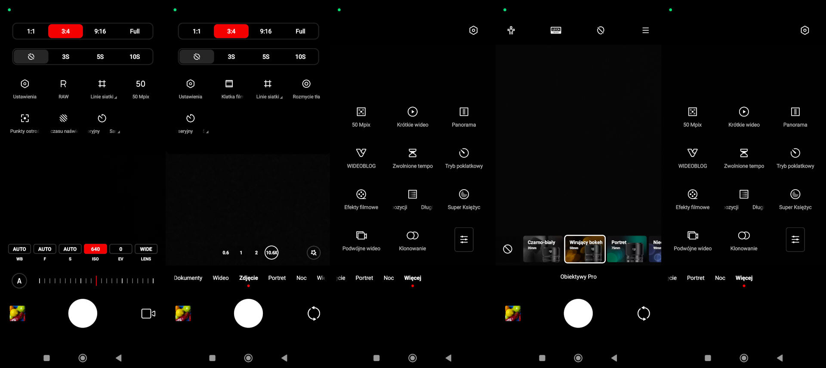Switch to the Dokumenty mode tab

pyautogui.click(x=188, y=278)
